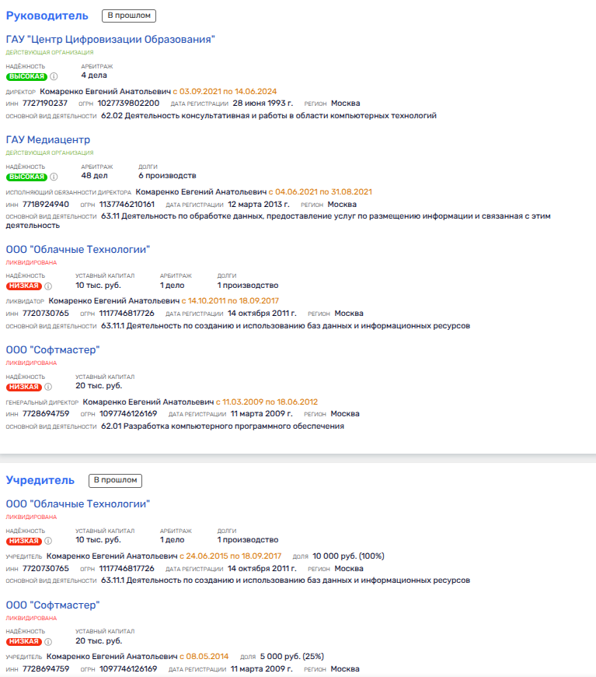The image size is (596, 677).
Task: Follow ООО "Софтмастер" link in Учредитель section
Action: pos(53,605)
